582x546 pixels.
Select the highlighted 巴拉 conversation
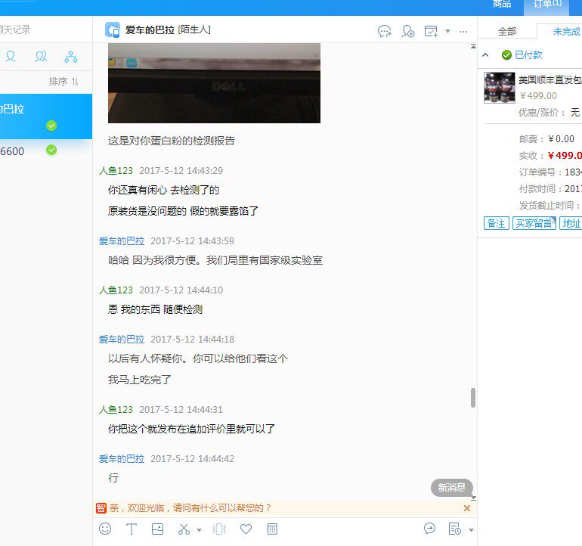click(x=46, y=116)
